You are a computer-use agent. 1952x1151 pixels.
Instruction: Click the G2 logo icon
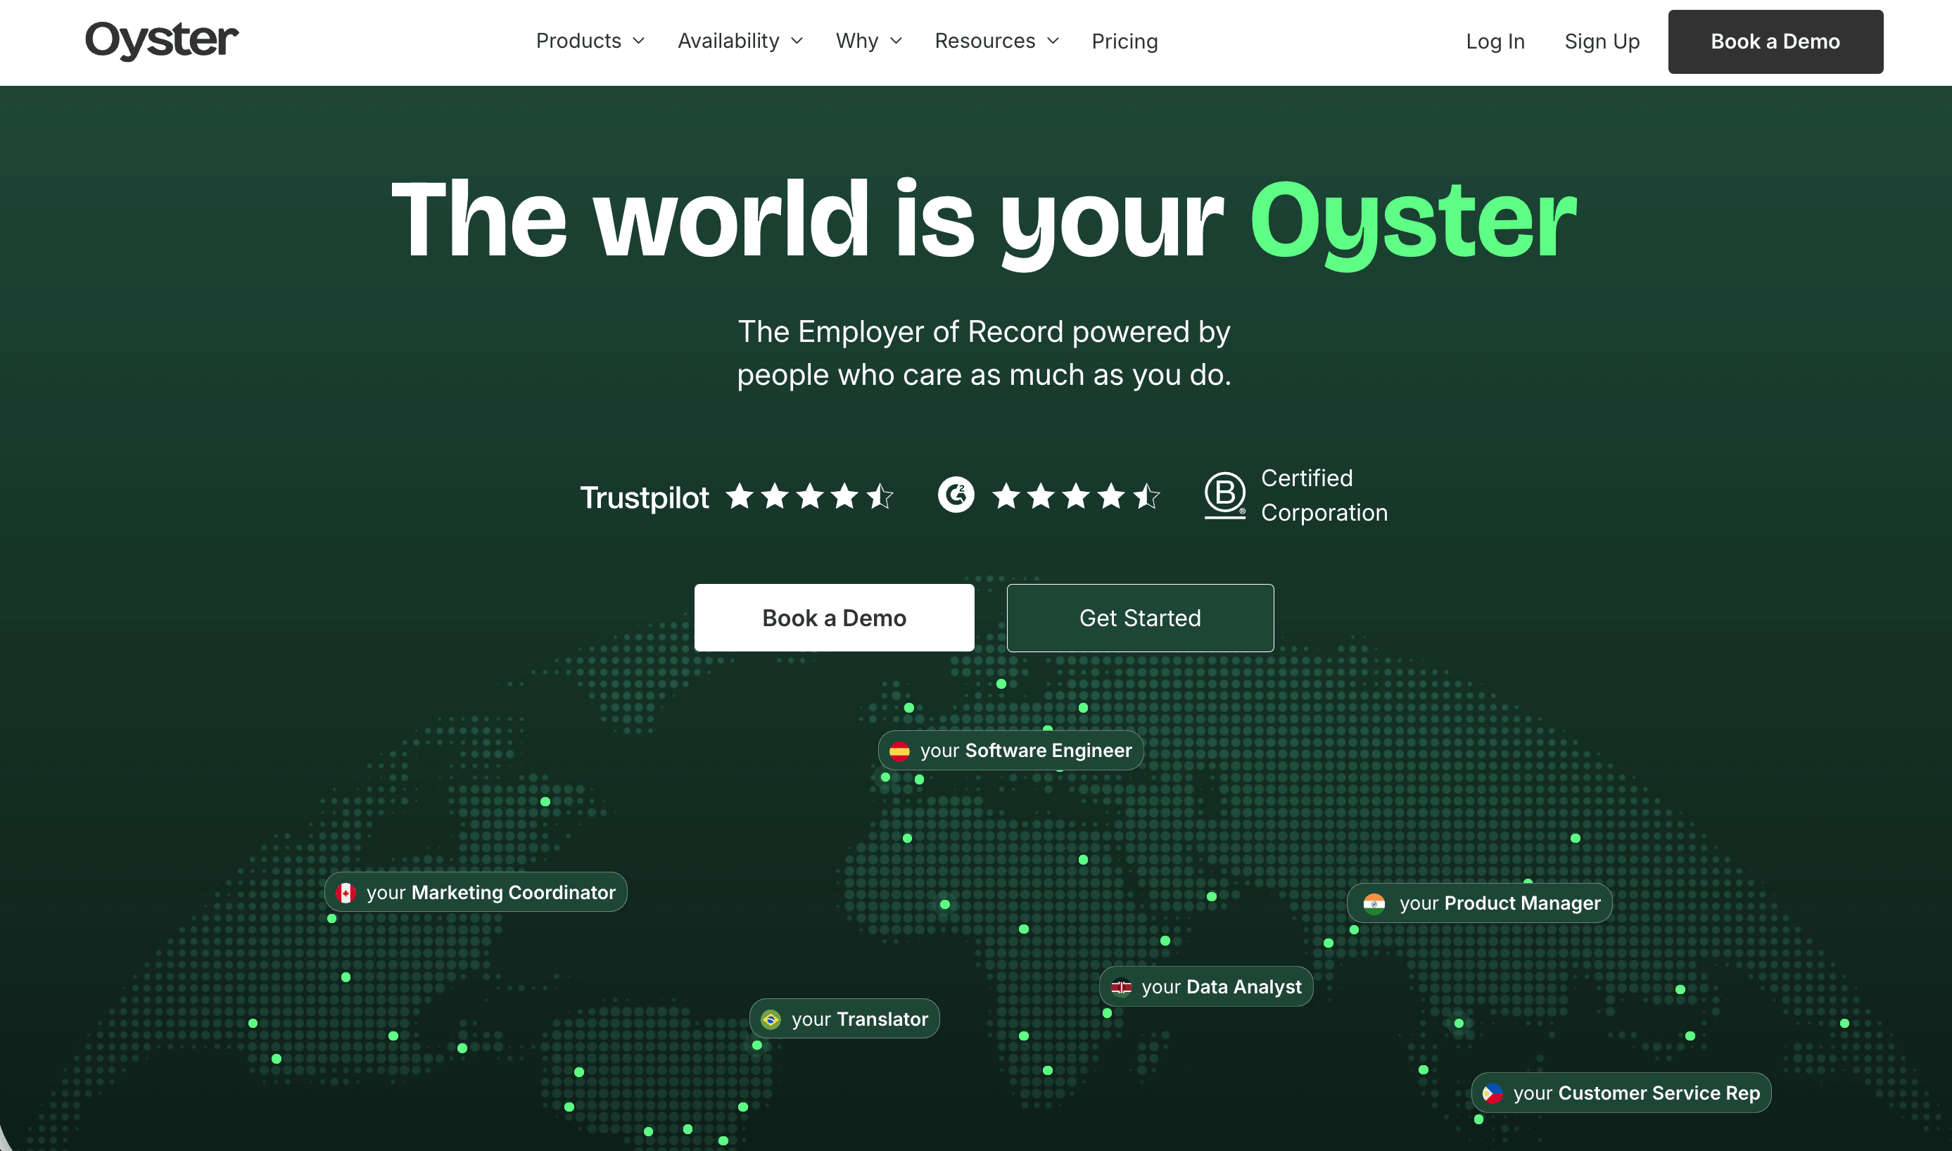(956, 495)
